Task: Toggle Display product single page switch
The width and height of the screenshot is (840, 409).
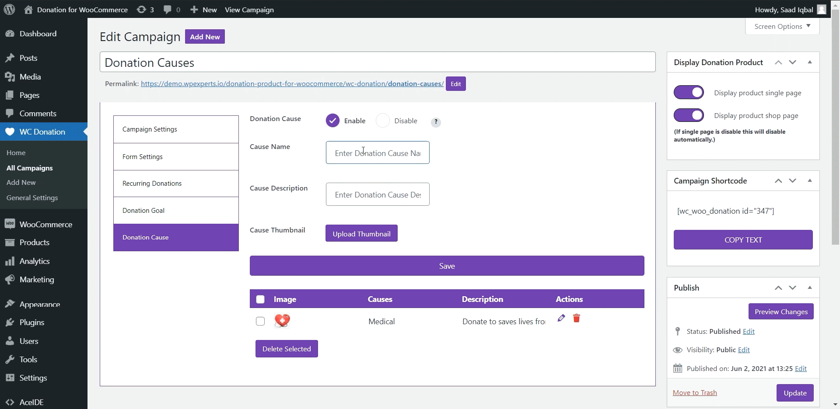Action: pyautogui.click(x=689, y=93)
